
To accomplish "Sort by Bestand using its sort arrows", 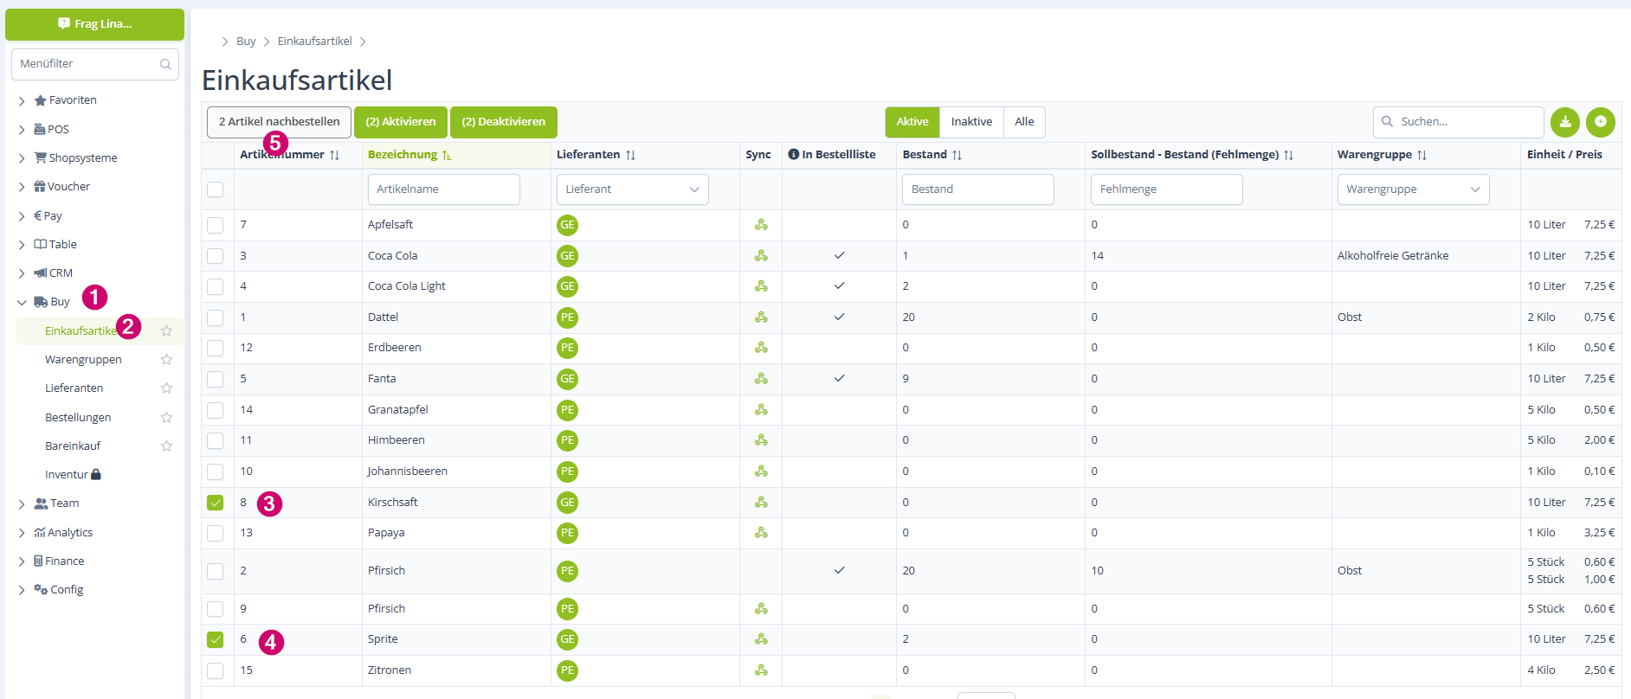I will tap(957, 155).
